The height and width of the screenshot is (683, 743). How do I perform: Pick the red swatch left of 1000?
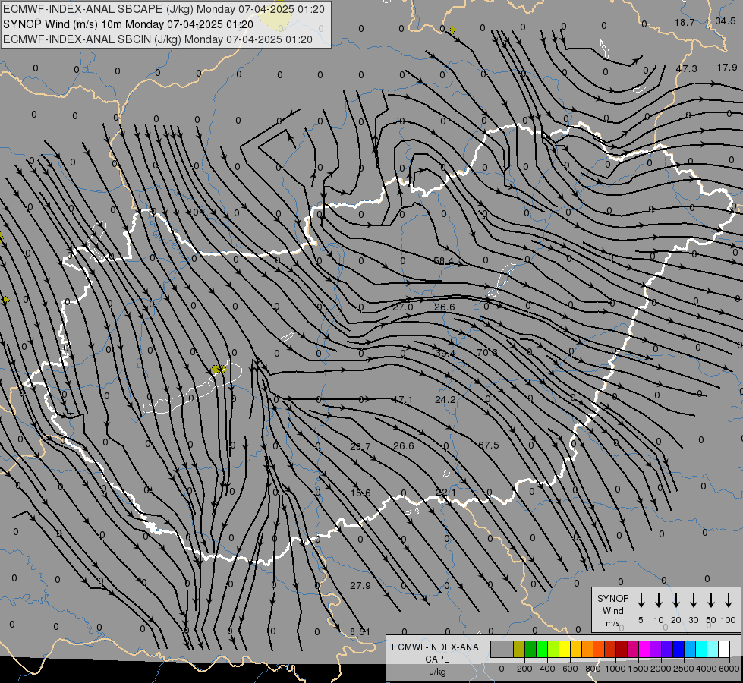(x=610, y=649)
